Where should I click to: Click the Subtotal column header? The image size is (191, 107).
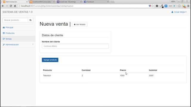[x=153, y=70]
